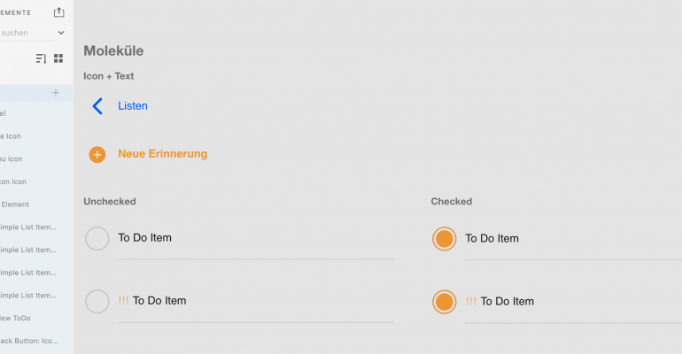The height and width of the screenshot is (354, 682).
Task: Switch to grid view icon
Action: [58, 58]
